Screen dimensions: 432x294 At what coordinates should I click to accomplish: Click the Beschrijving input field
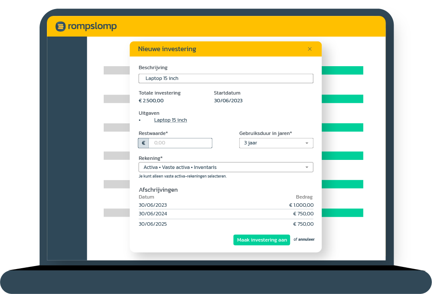click(225, 79)
